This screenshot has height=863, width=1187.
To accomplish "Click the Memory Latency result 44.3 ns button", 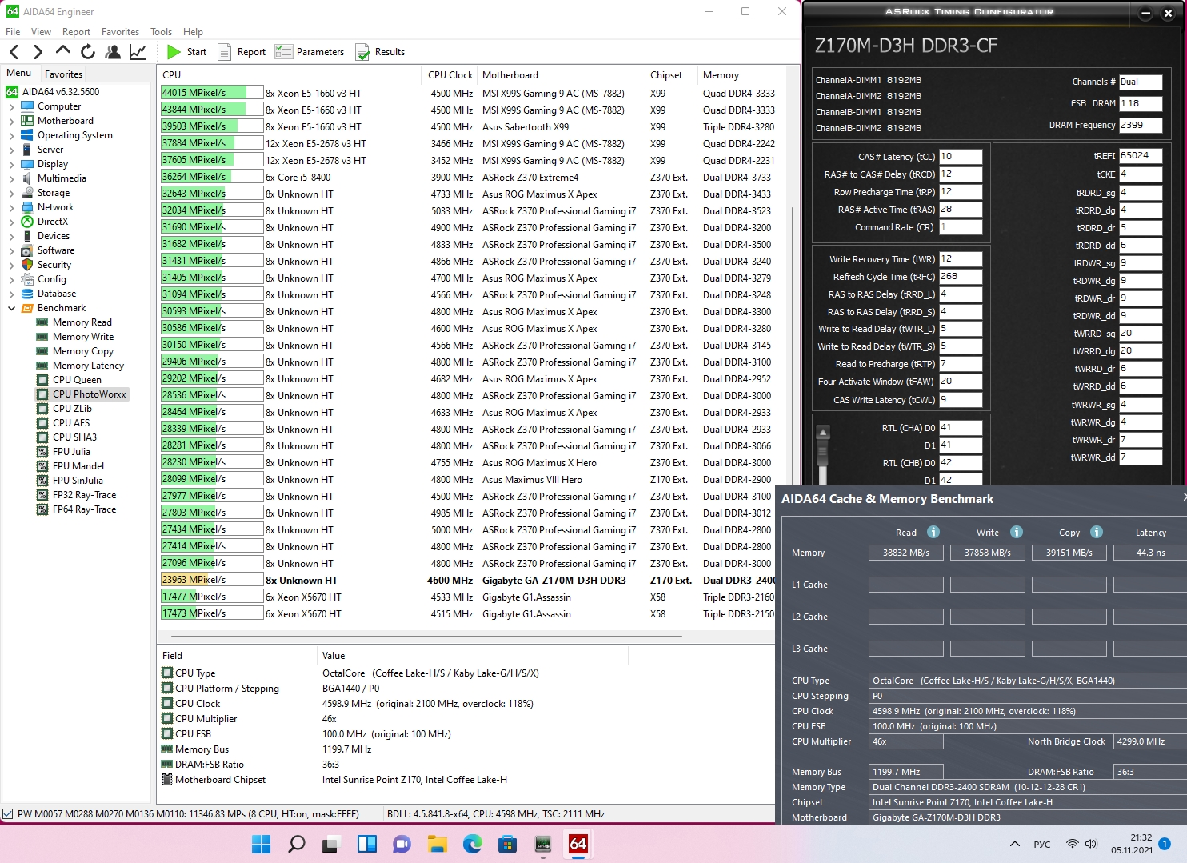I will (1150, 553).
